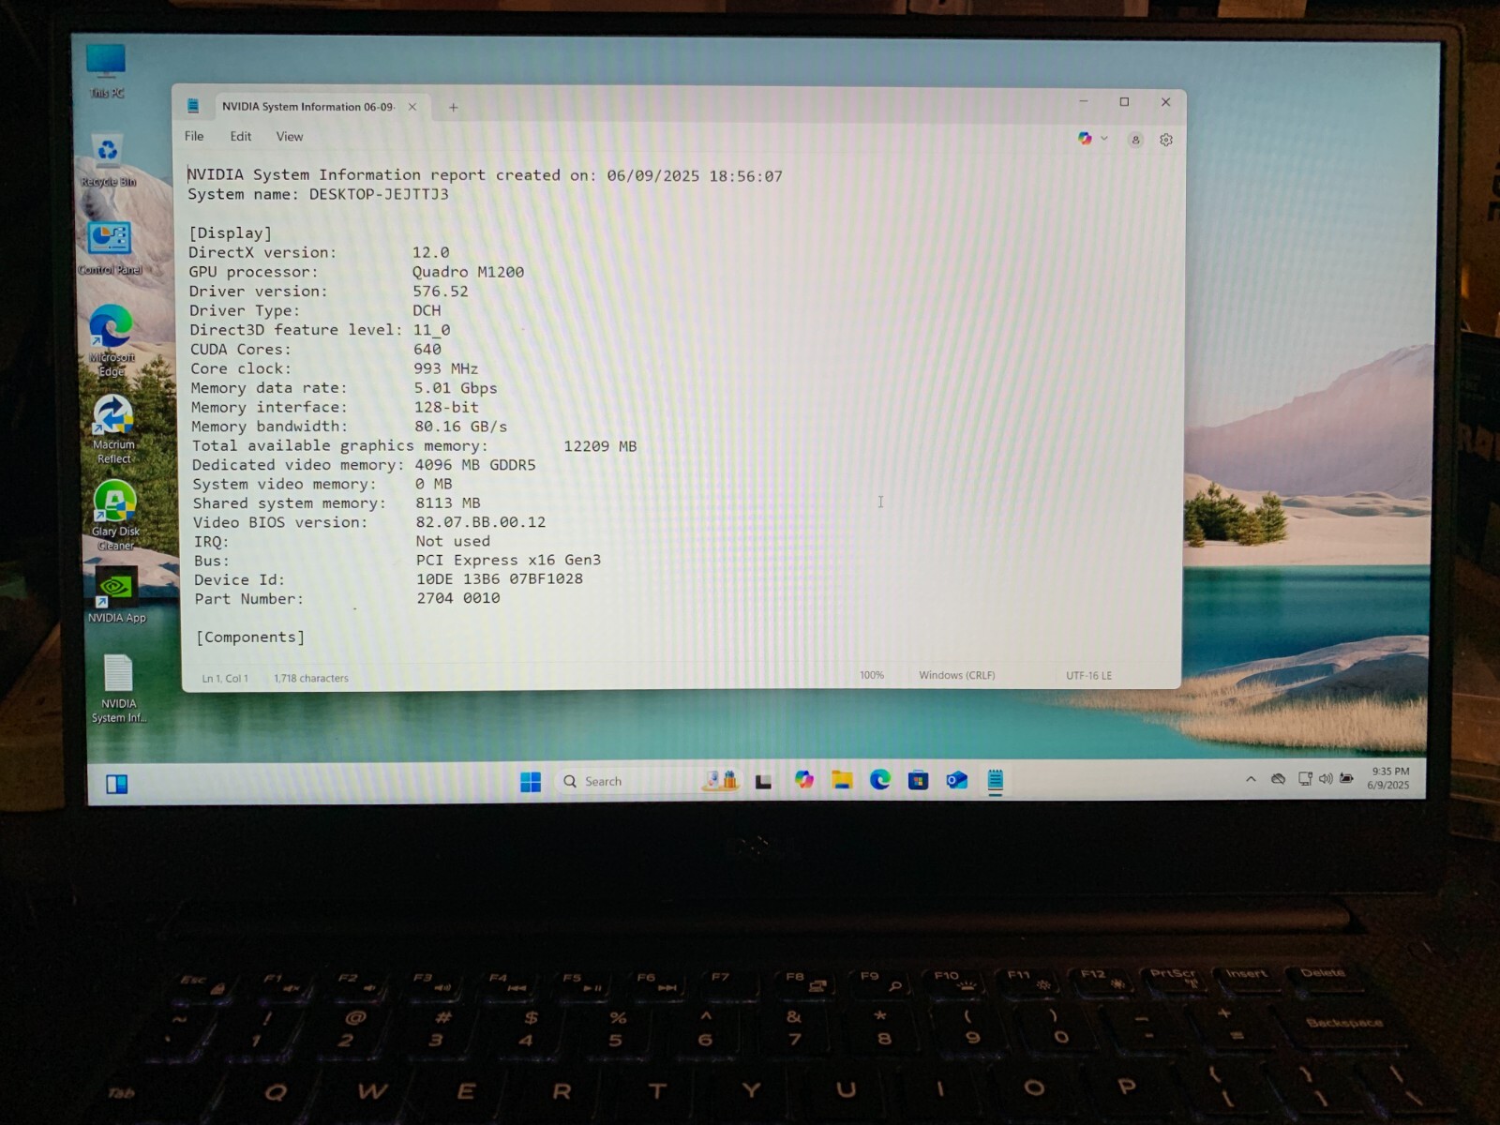The height and width of the screenshot is (1125, 1500).
Task: Open the Widgets button on taskbar
Action: click(x=117, y=785)
